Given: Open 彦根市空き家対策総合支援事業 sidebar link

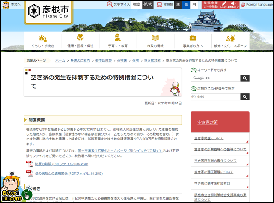Looking at the screenshot, I should click(x=220, y=197).
